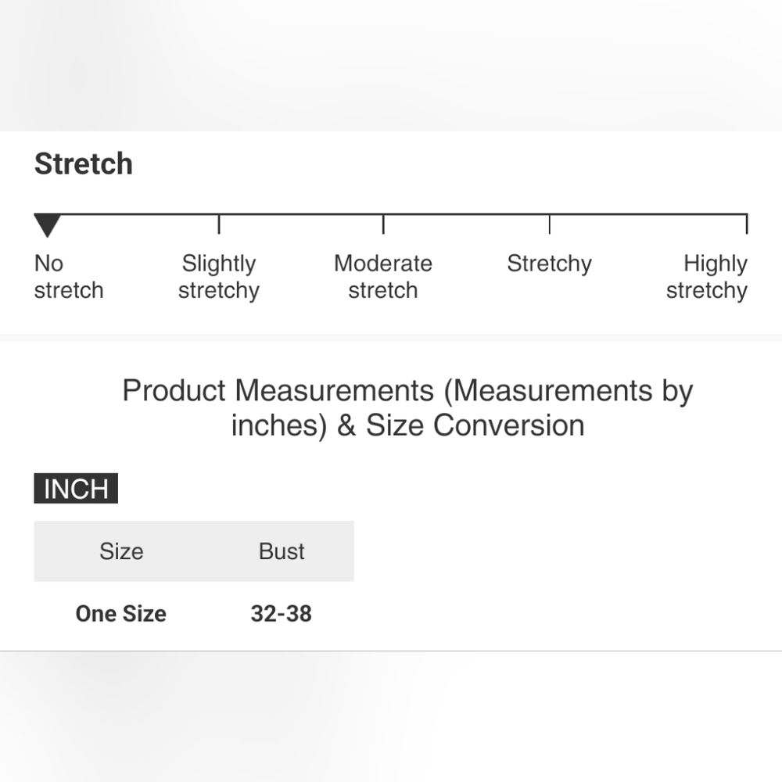The image size is (782, 782).
Task: Click the scale line between Stretchy and Highly stretchy
Action: pyautogui.click(x=647, y=213)
